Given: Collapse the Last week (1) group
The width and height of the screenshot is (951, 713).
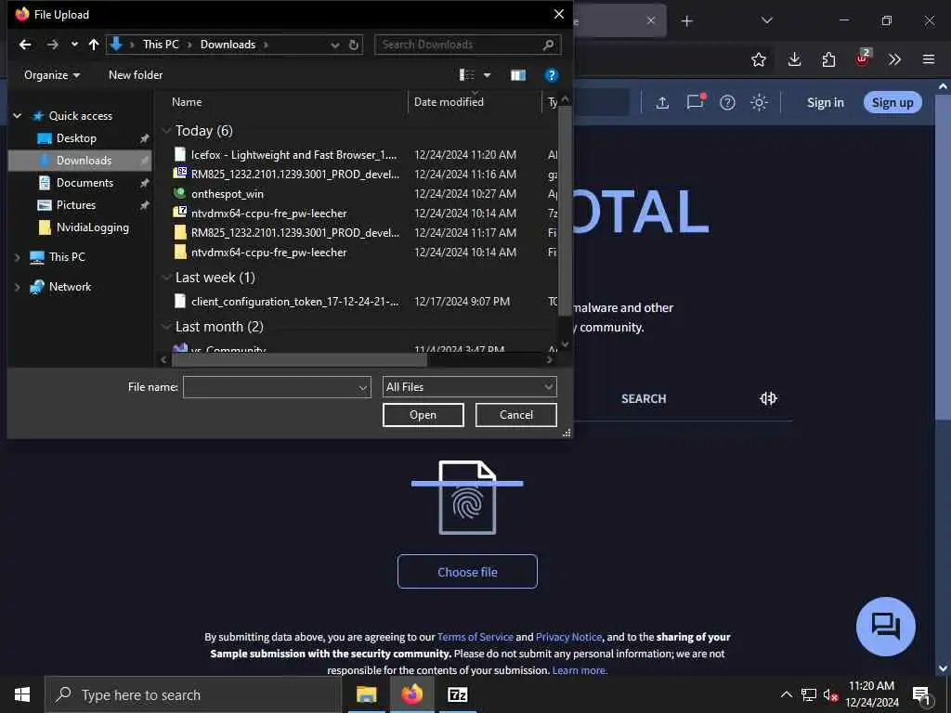Looking at the screenshot, I should [x=166, y=278].
